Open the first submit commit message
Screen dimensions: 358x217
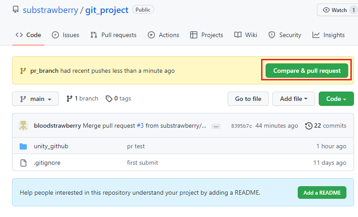(142, 163)
